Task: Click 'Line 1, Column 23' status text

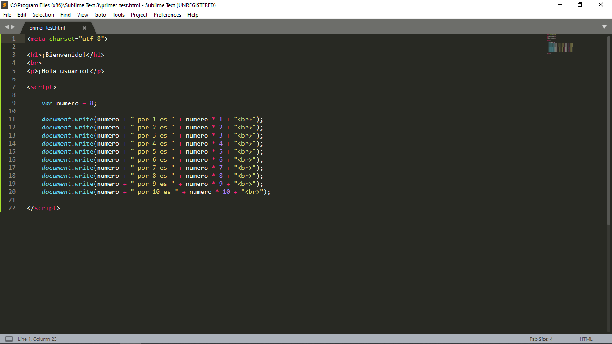Action: click(x=37, y=339)
